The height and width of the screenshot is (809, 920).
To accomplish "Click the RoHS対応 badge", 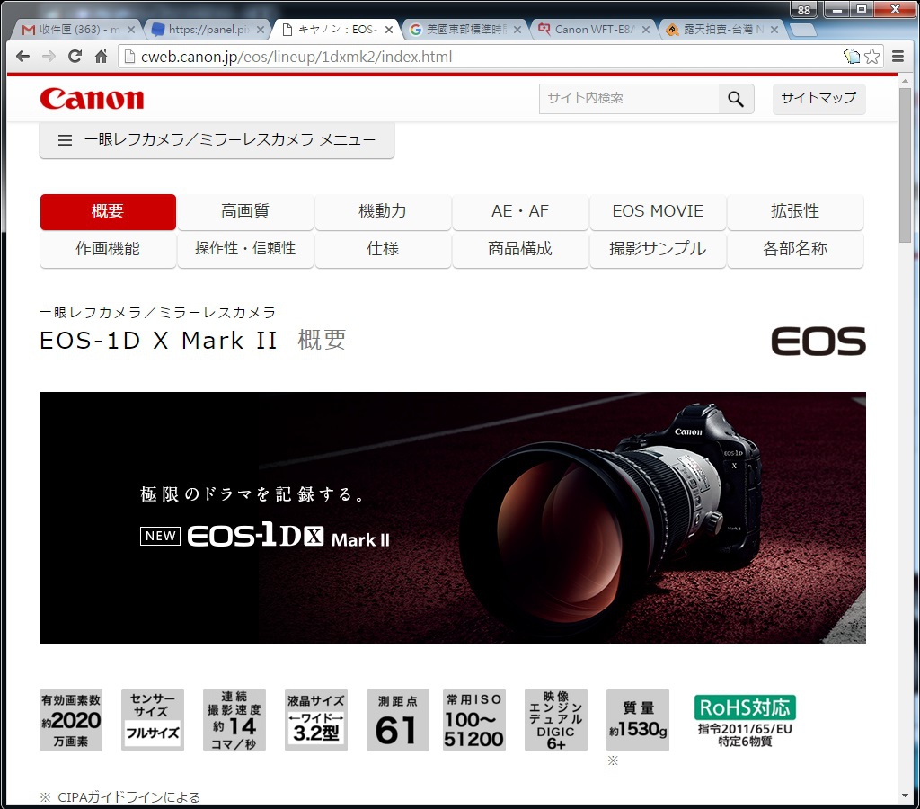I will (x=745, y=721).
